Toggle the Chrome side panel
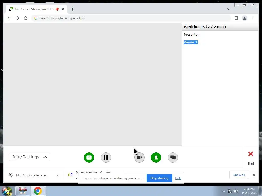The image size is (262, 196). pos(236,18)
